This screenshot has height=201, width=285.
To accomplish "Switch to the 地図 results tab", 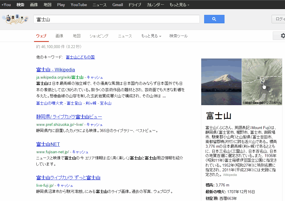I will 76,36.
